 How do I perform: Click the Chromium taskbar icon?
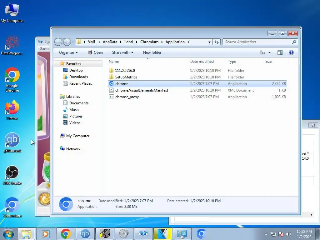[x=202, y=234]
